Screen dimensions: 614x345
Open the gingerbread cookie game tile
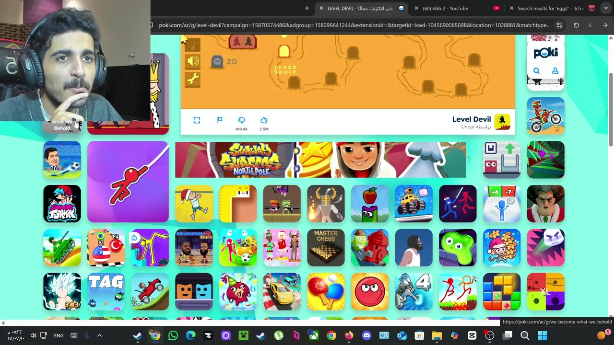coord(502,248)
